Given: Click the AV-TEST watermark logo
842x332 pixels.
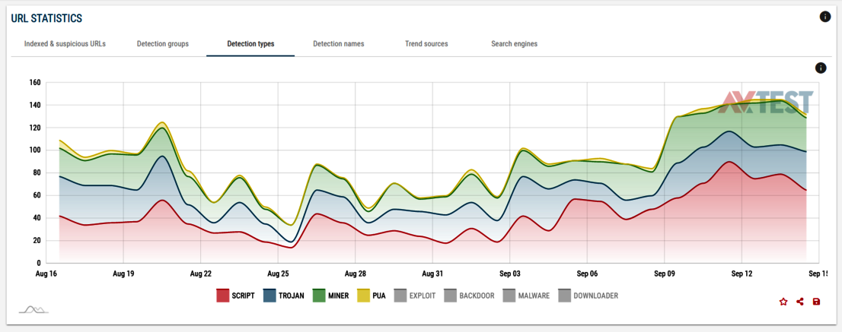Looking at the screenshot, I should [767, 103].
